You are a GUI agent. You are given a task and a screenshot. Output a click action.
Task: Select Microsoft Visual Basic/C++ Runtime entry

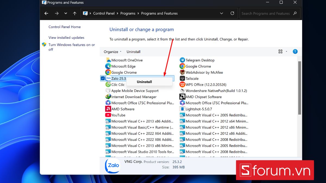[140, 127]
